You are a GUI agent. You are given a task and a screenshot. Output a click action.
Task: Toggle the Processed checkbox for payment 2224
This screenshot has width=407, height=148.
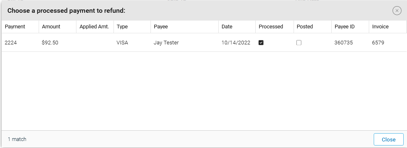point(261,43)
